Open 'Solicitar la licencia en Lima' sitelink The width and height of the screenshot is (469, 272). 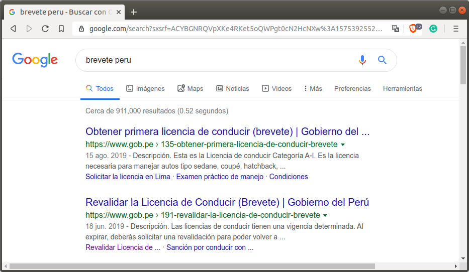[128, 177]
